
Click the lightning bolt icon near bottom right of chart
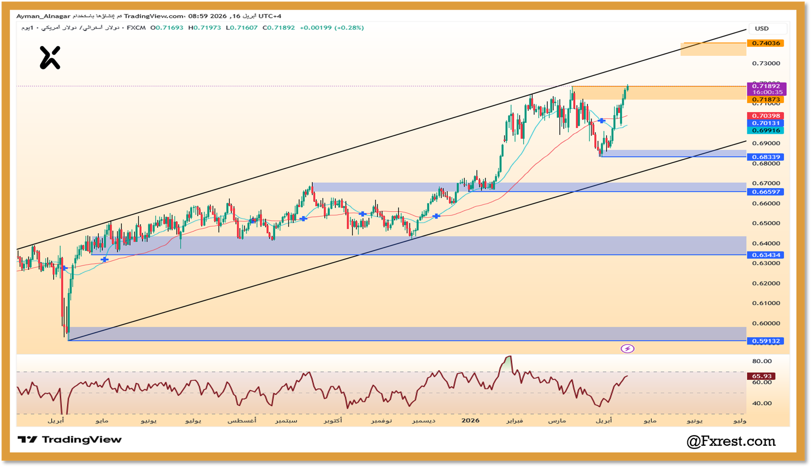click(629, 348)
